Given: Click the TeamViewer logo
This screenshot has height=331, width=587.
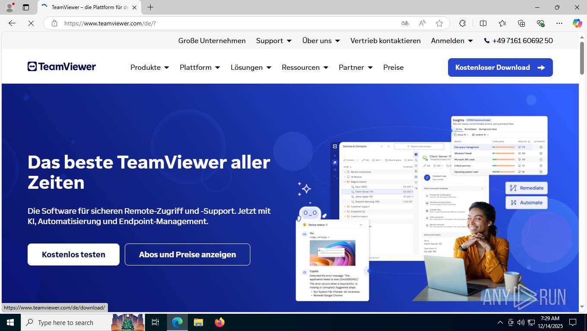Looking at the screenshot, I should (62, 66).
